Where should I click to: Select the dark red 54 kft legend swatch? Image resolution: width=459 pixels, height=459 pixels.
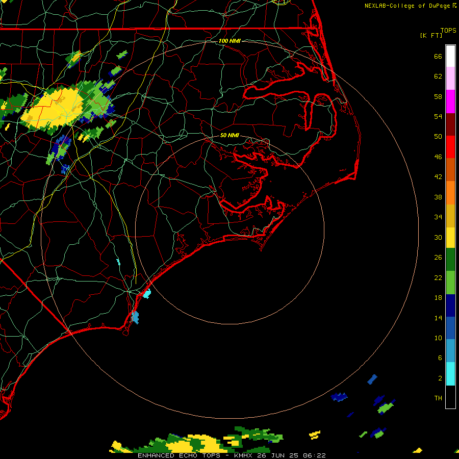pos(450,124)
